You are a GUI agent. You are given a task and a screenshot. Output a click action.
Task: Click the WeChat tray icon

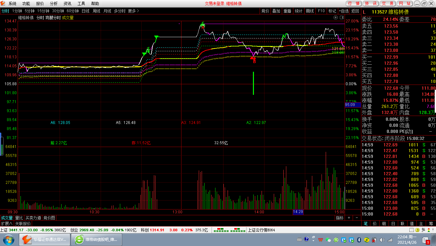pos(328,240)
